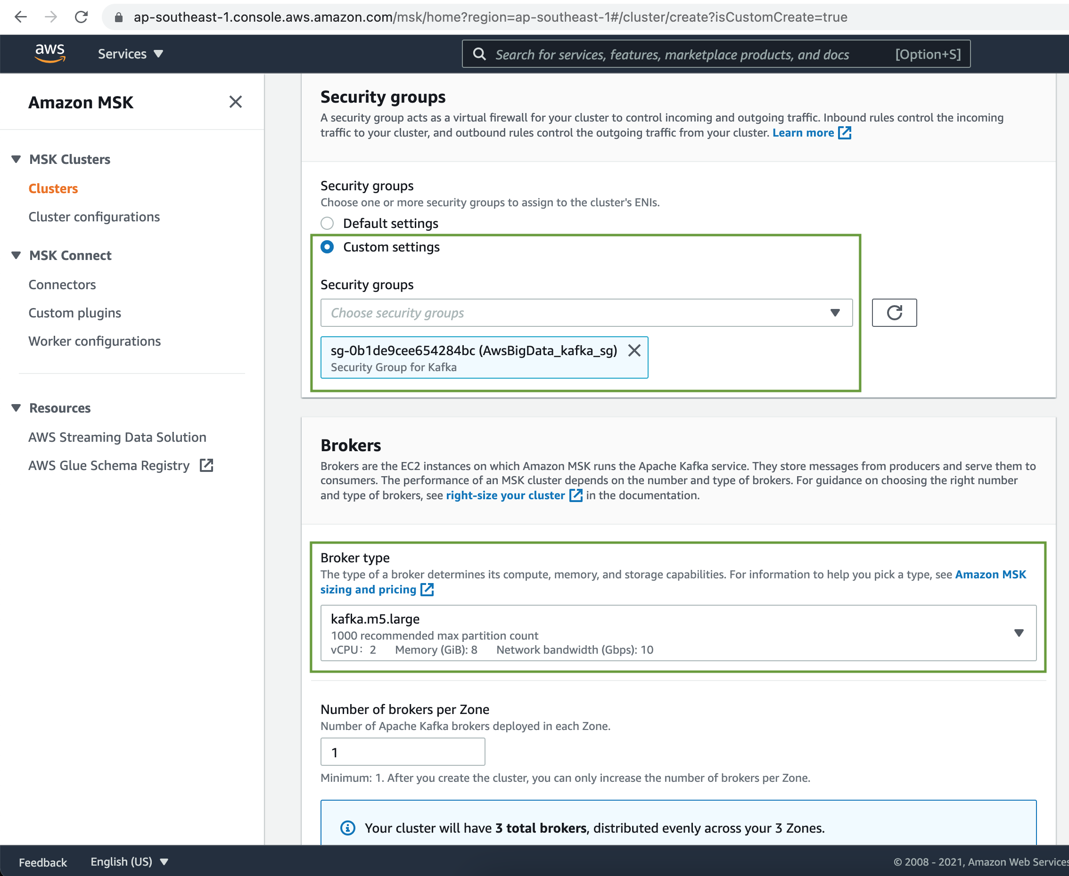
Task: Open Custom plugins in the side navigation
Action: [75, 313]
